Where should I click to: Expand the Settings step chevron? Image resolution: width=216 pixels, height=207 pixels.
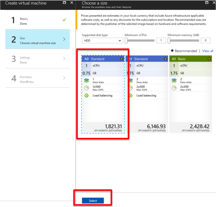pyautogui.click(x=64, y=59)
